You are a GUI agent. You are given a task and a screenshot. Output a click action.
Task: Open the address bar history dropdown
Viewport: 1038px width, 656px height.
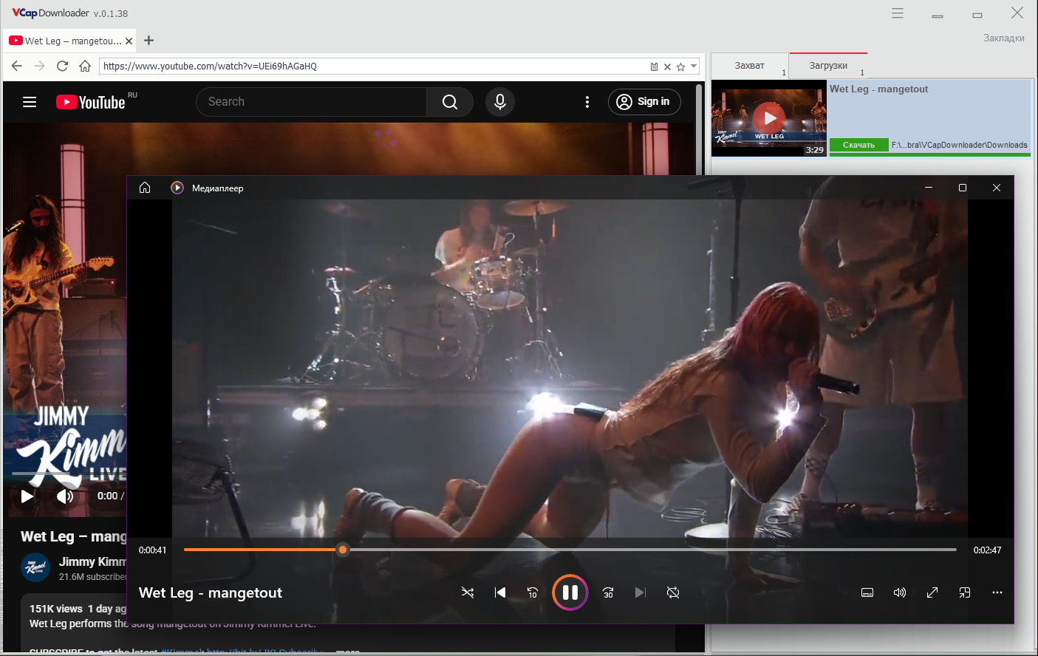(694, 66)
